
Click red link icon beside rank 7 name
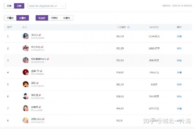40,107
